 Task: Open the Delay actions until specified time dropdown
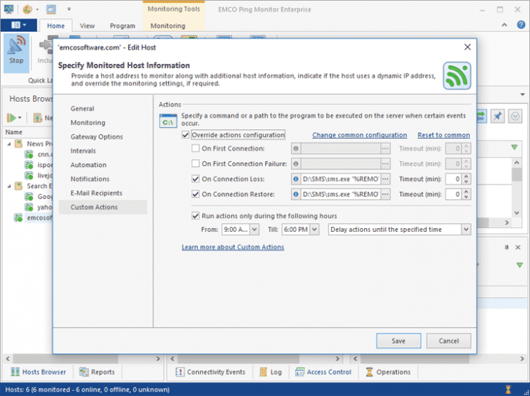466,230
